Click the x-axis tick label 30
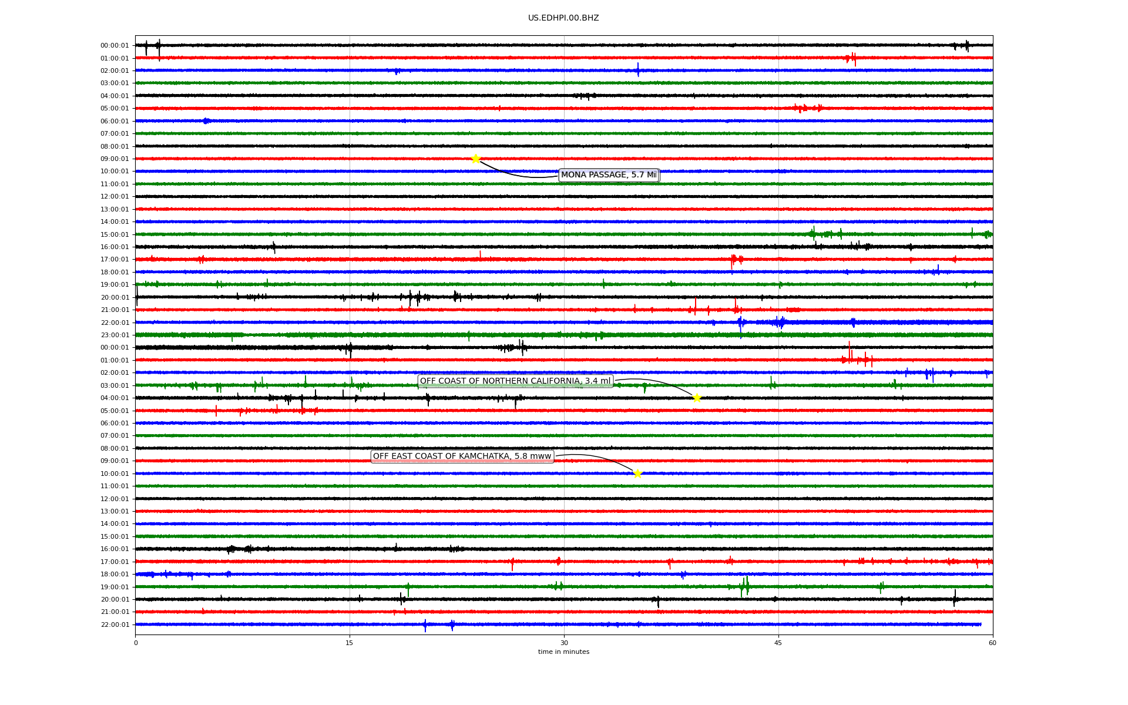Screen dimensions: 1128x705 click(564, 643)
